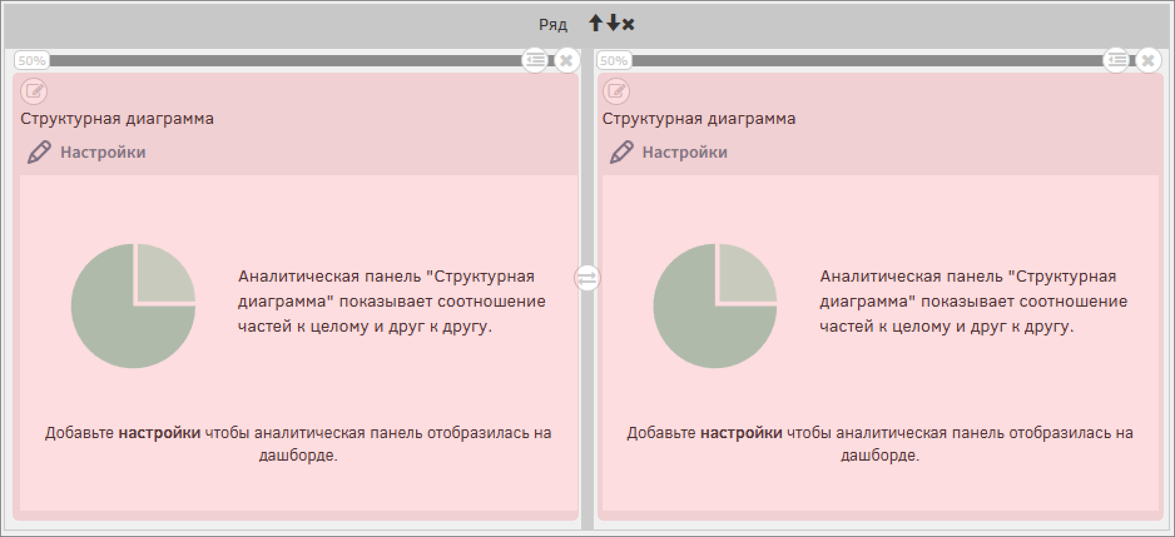The width and height of the screenshot is (1175, 537).
Task: Click bold настройки link in left panel
Action: pyautogui.click(x=159, y=432)
